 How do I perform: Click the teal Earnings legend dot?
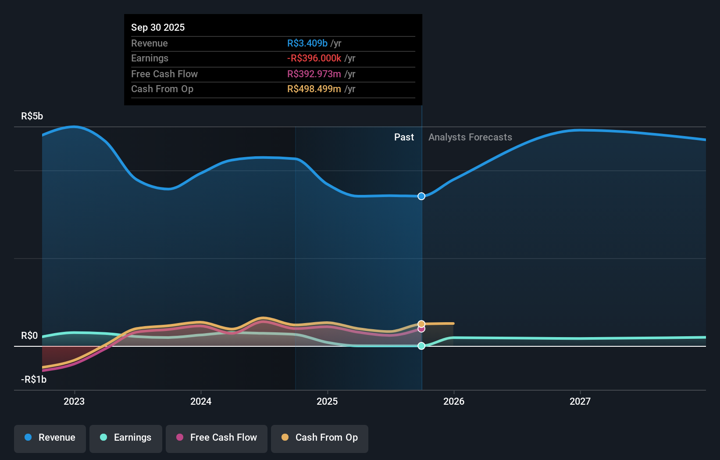(x=103, y=438)
